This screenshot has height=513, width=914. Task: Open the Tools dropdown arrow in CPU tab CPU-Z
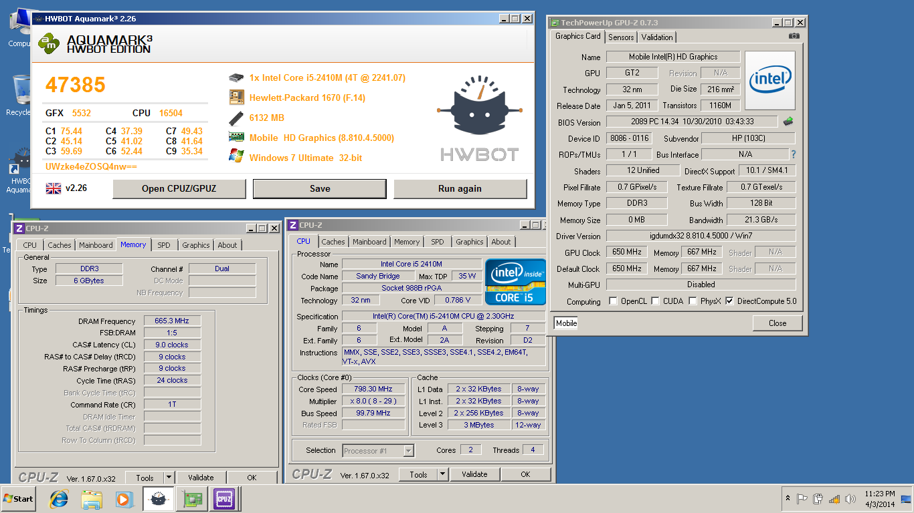(442, 474)
